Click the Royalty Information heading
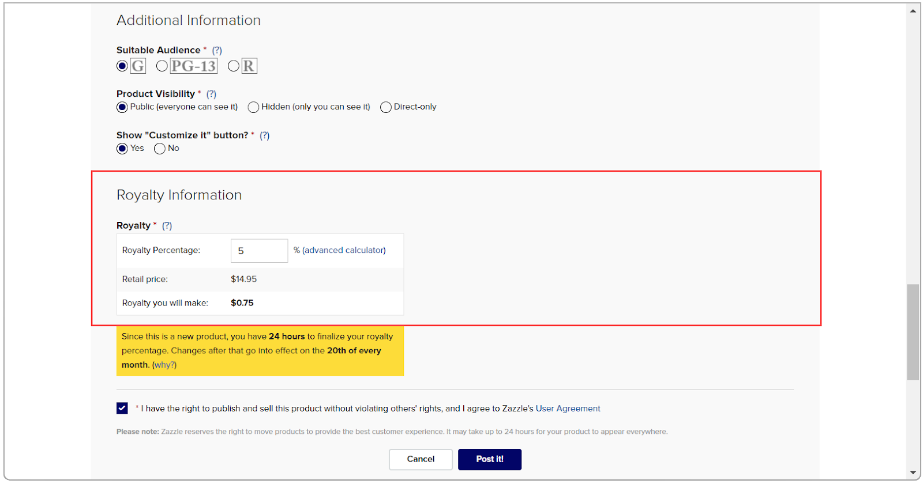923x484 pixels. point(179,195)
